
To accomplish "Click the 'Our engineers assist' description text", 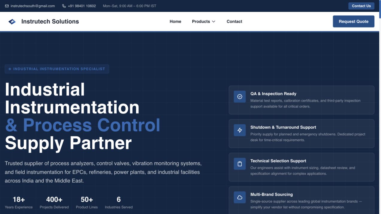I will pyautogui.click(x=303, y=171).
